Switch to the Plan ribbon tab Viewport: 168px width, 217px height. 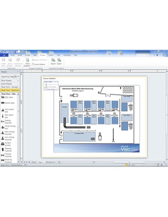[75, 55]
